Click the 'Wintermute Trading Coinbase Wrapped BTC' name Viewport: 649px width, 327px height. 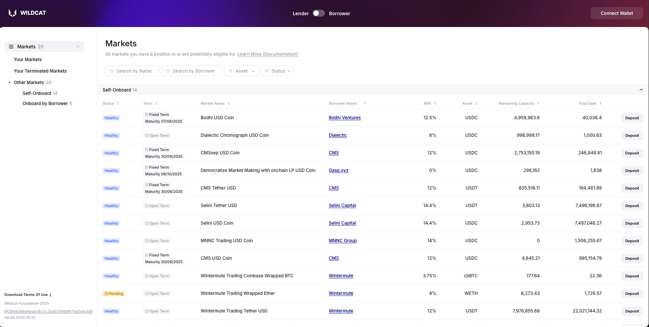(x=247, y=276)
